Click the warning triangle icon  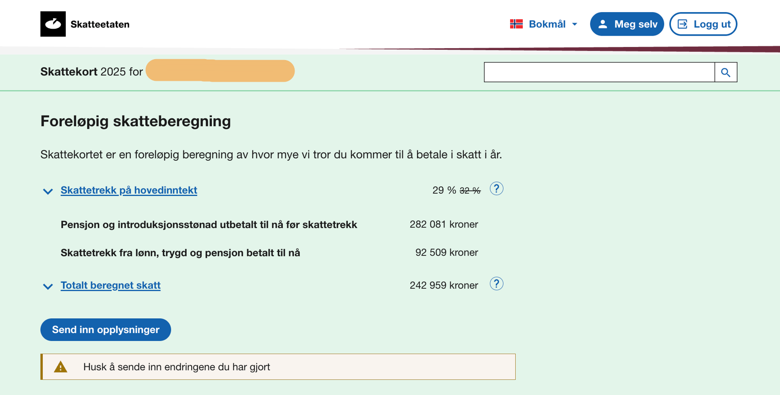[x=60, y=367]
